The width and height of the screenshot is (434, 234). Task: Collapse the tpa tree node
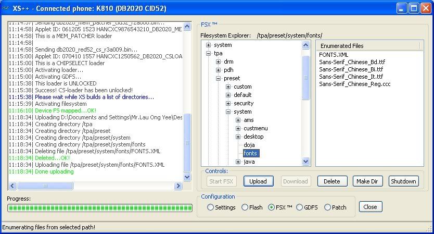[209, 54]
